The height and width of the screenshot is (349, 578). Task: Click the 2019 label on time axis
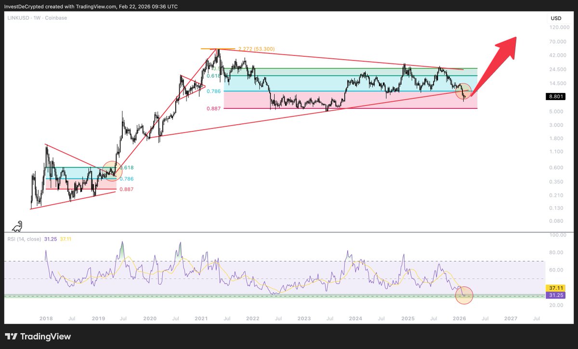click(98, 319)
